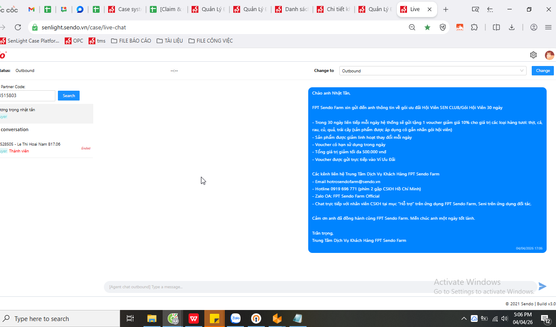Viewport: 556px width, 327px height.
Task: Toggle the split view icon
Action: 496,27
